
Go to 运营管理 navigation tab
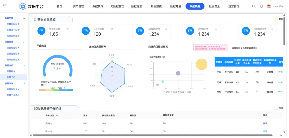tap(234, 6)
